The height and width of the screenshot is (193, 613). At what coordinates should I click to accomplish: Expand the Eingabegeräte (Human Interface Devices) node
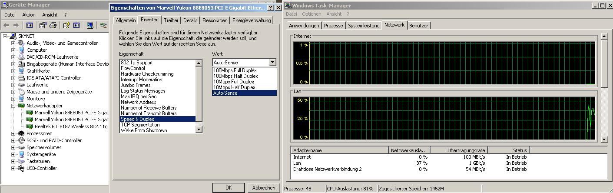point(13,64)
